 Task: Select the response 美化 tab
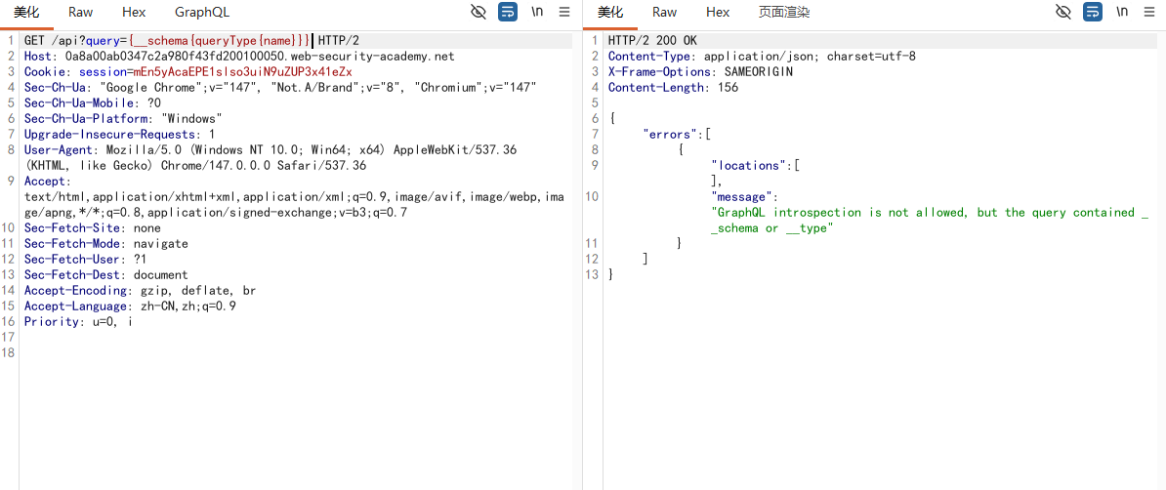tap(611, 12)
